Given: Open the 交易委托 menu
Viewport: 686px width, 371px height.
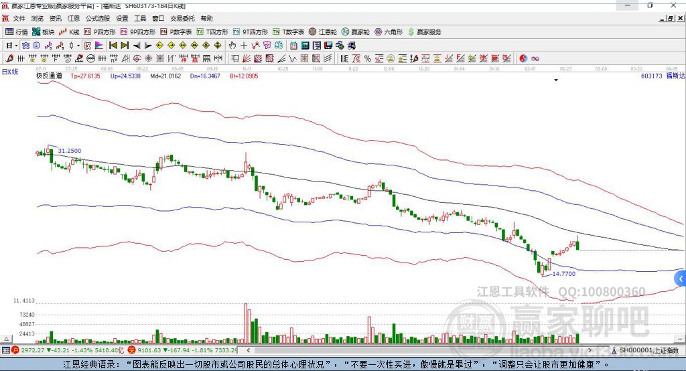Looking at the screenshot, I should pyautogui.click(x=182, y=18).
